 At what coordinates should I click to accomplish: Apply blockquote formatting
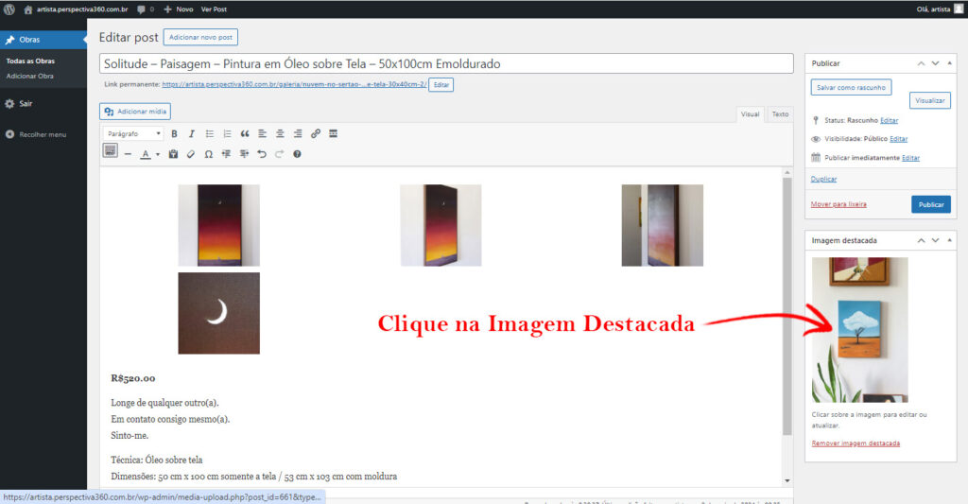(245, 133)
